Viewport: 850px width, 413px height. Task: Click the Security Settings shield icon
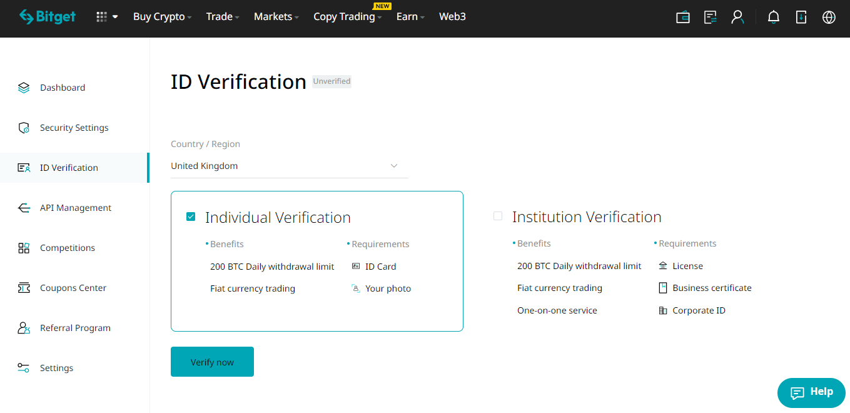point(24,128)
